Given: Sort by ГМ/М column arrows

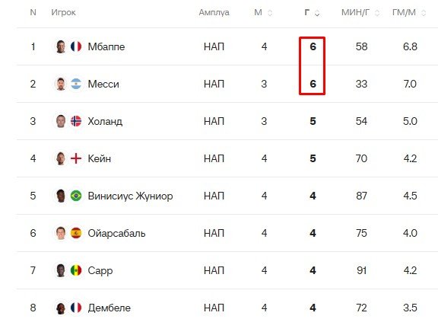Looking at the screenshot, I should pyautogui.click(x=424, y=13).
